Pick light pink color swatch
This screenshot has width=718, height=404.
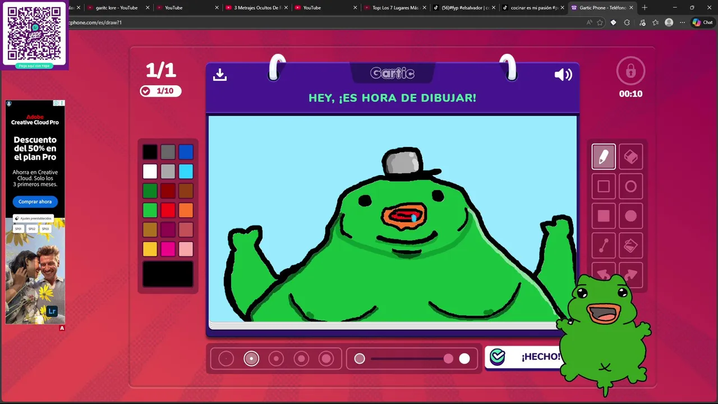tap(186, 249)
